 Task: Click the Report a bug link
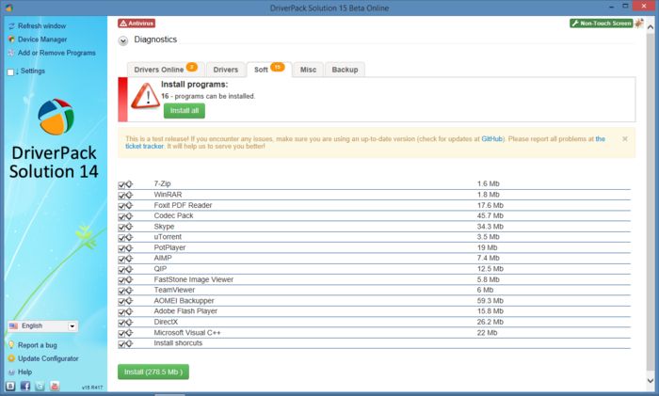tap(38, 345)
